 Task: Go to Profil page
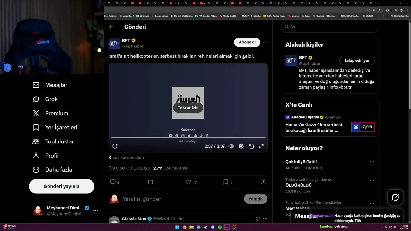pyautogui.click(x=46, y=156)
